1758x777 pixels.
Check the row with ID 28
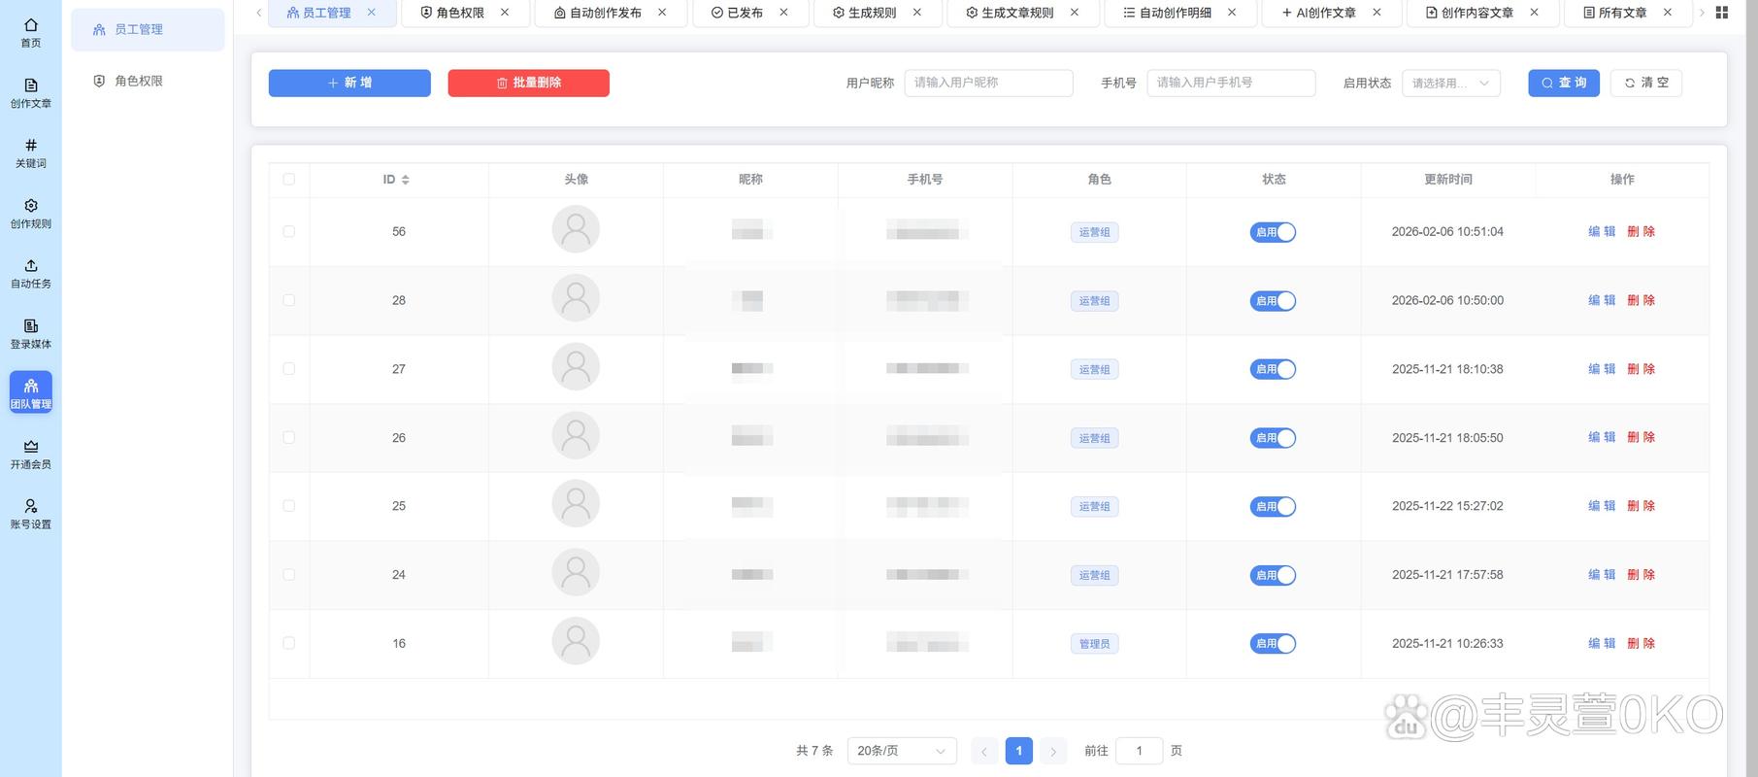(x=288, y=300)
